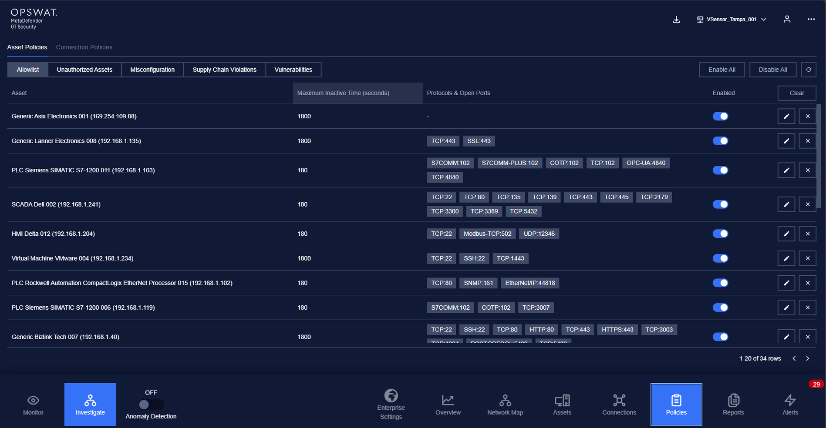
Task: Click the refresh policies icon button
Action: click(x=809, y=70)
